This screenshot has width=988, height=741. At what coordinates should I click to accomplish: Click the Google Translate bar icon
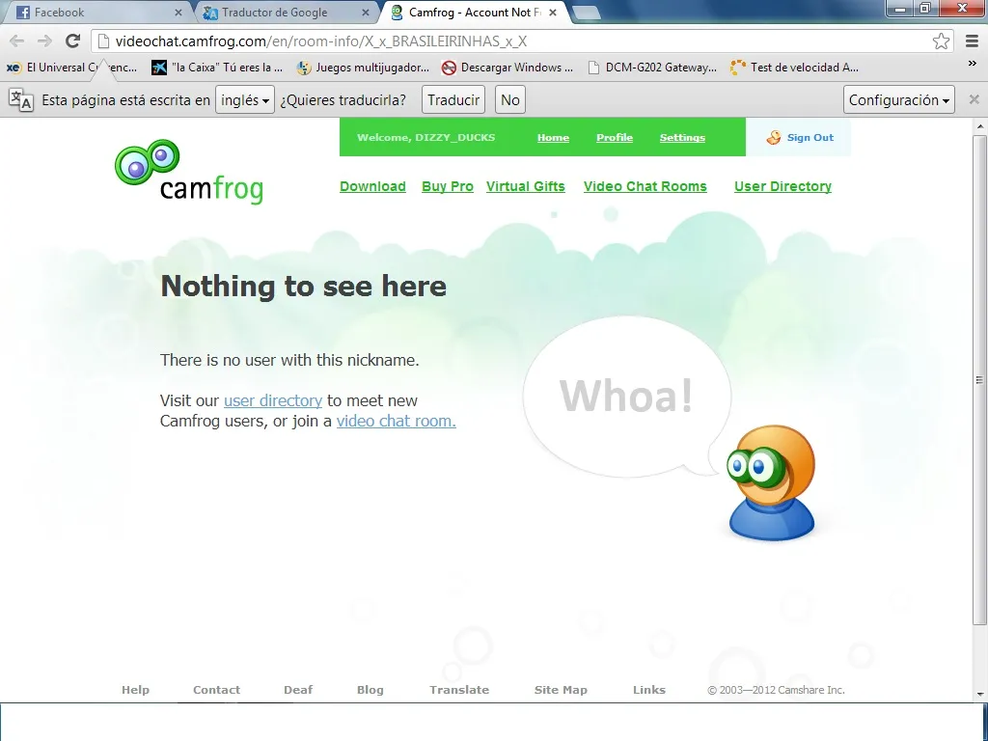click(x=21, y=99)
